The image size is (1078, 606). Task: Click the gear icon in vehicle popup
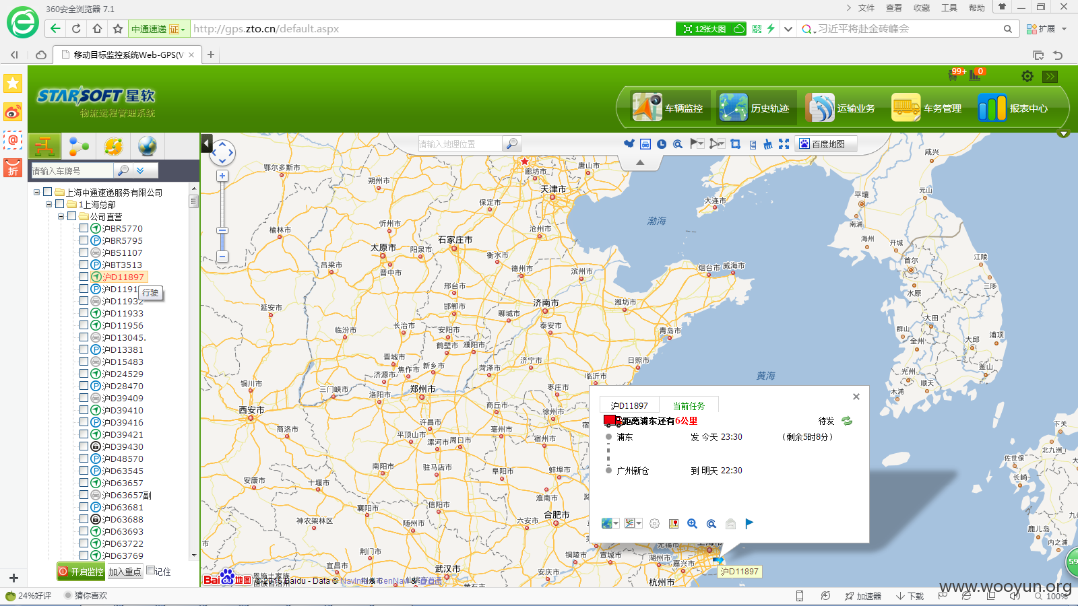(654, 523)
